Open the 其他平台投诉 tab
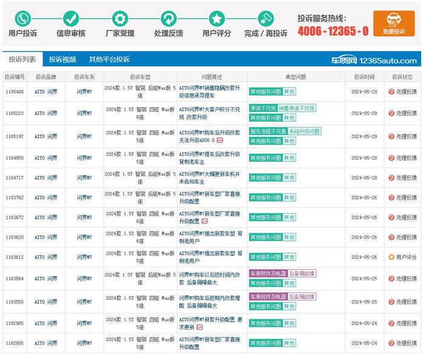Viewport: 424px width, 354px height. coord(109,59)
